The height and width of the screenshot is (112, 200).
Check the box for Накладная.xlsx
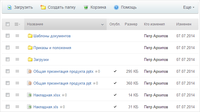[8, 95]
